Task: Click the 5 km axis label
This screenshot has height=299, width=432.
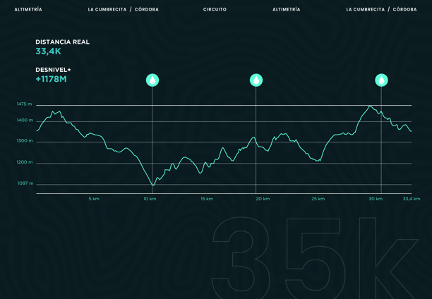Action: [x=94, y=199]
